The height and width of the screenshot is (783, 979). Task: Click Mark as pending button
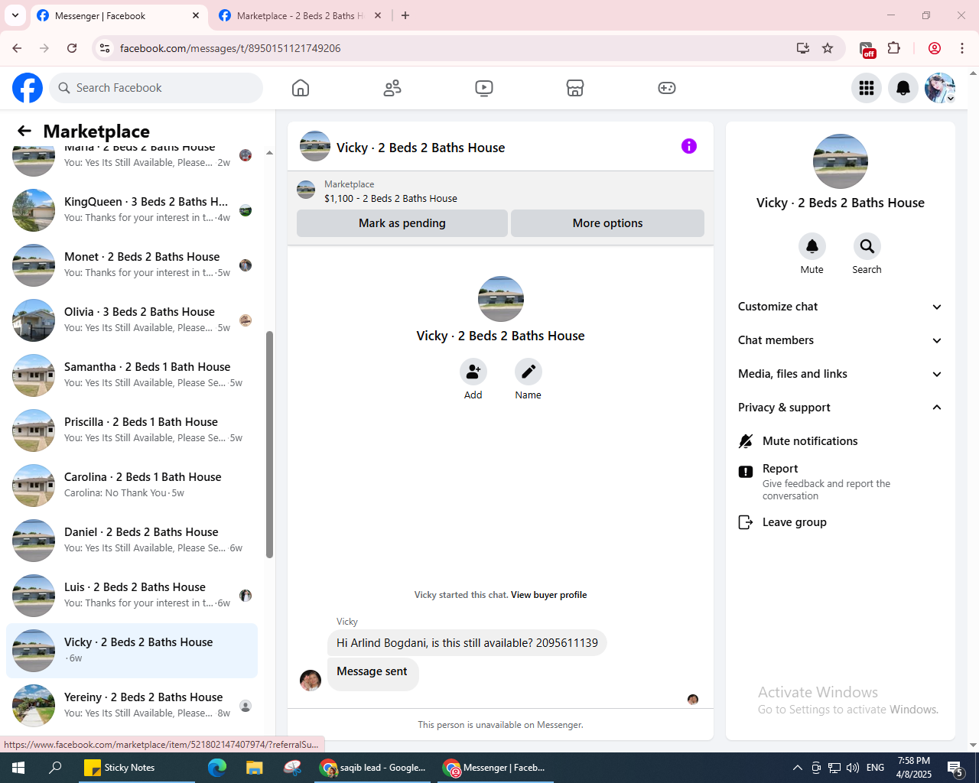pyautogui.click(x=402, y=223)
